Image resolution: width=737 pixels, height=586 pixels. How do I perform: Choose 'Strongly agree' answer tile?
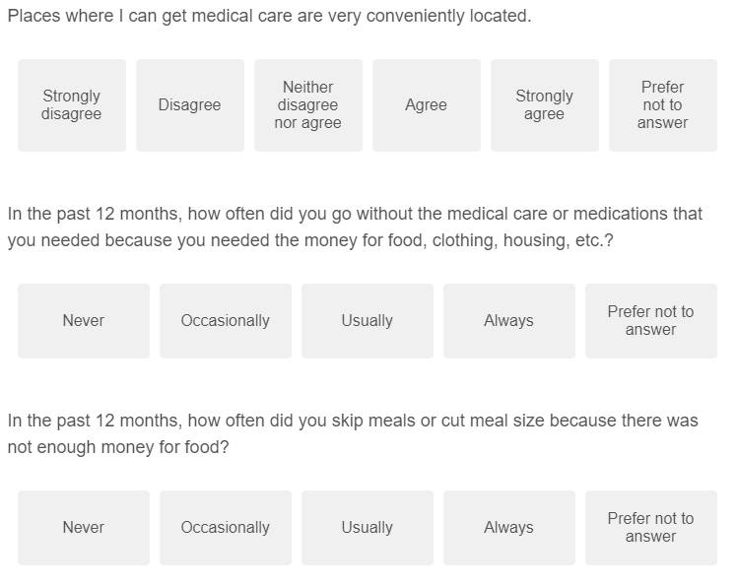click(545, 105)
